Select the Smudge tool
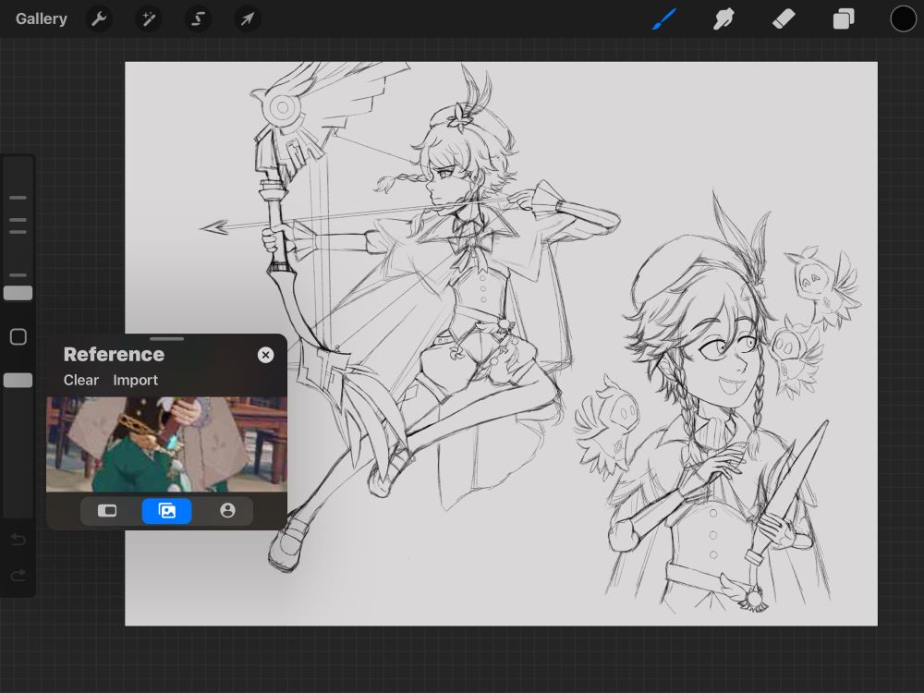Image resolution: width=924 pixels, height=693 pixels. click(x=723, y=18)
